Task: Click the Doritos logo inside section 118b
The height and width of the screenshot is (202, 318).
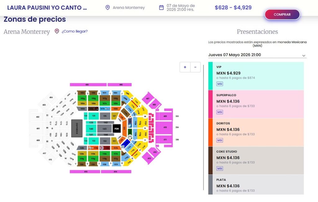Action: point(90,148)
